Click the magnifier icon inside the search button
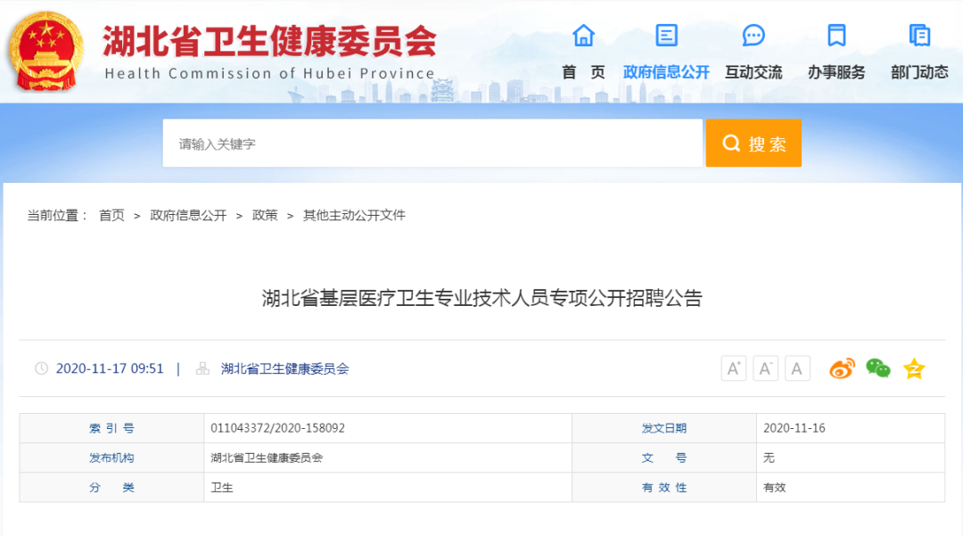 pyautogui.click(x=731, y=143)
